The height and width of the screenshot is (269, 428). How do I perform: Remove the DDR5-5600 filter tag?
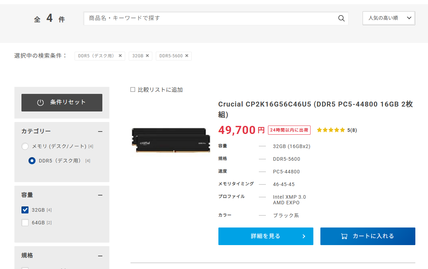(x=187, y=56)
